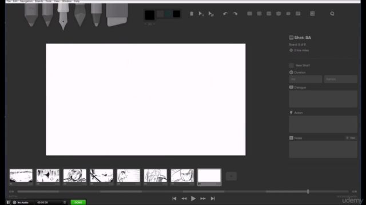Viewport: 366px width, 205px height.
Task: Open the Window menu
Action: pyautogui.click(x=67, y=1)
